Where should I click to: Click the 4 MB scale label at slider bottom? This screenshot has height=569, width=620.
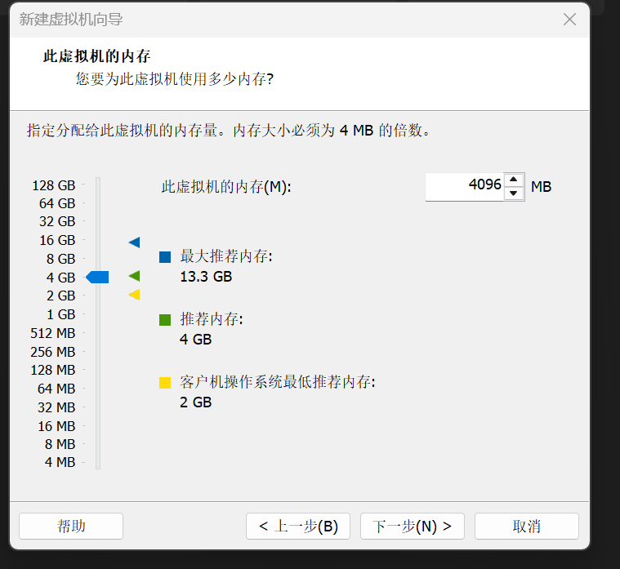point(60,462)
